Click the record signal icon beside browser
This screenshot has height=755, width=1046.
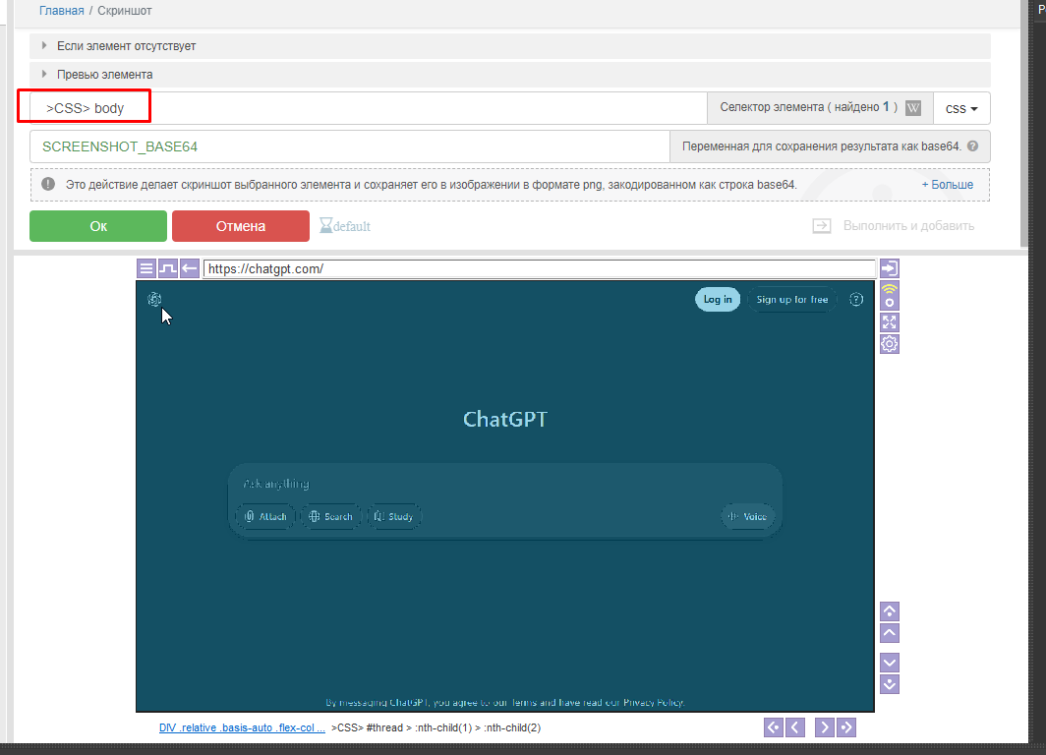pyautogui.click(x=889, y=295)
